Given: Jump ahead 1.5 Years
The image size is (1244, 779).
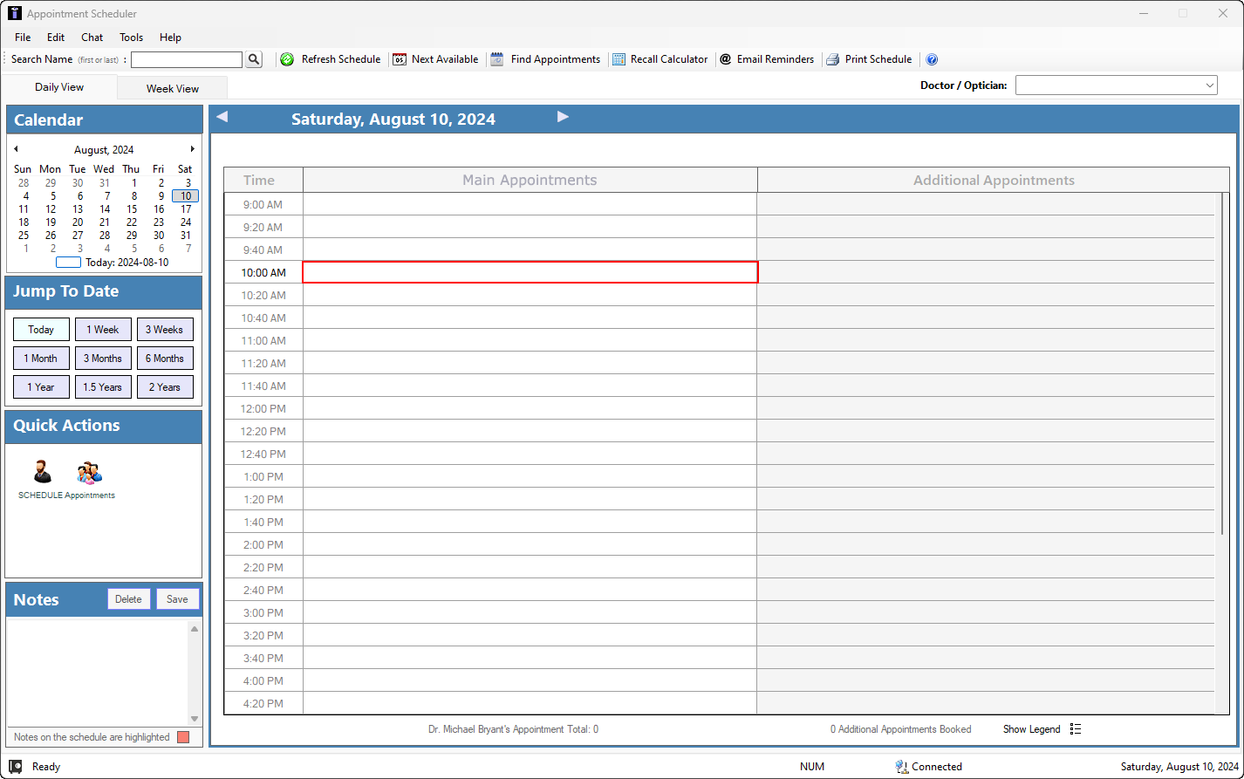Looking at the screenshot, I should (x=103, y=387).
